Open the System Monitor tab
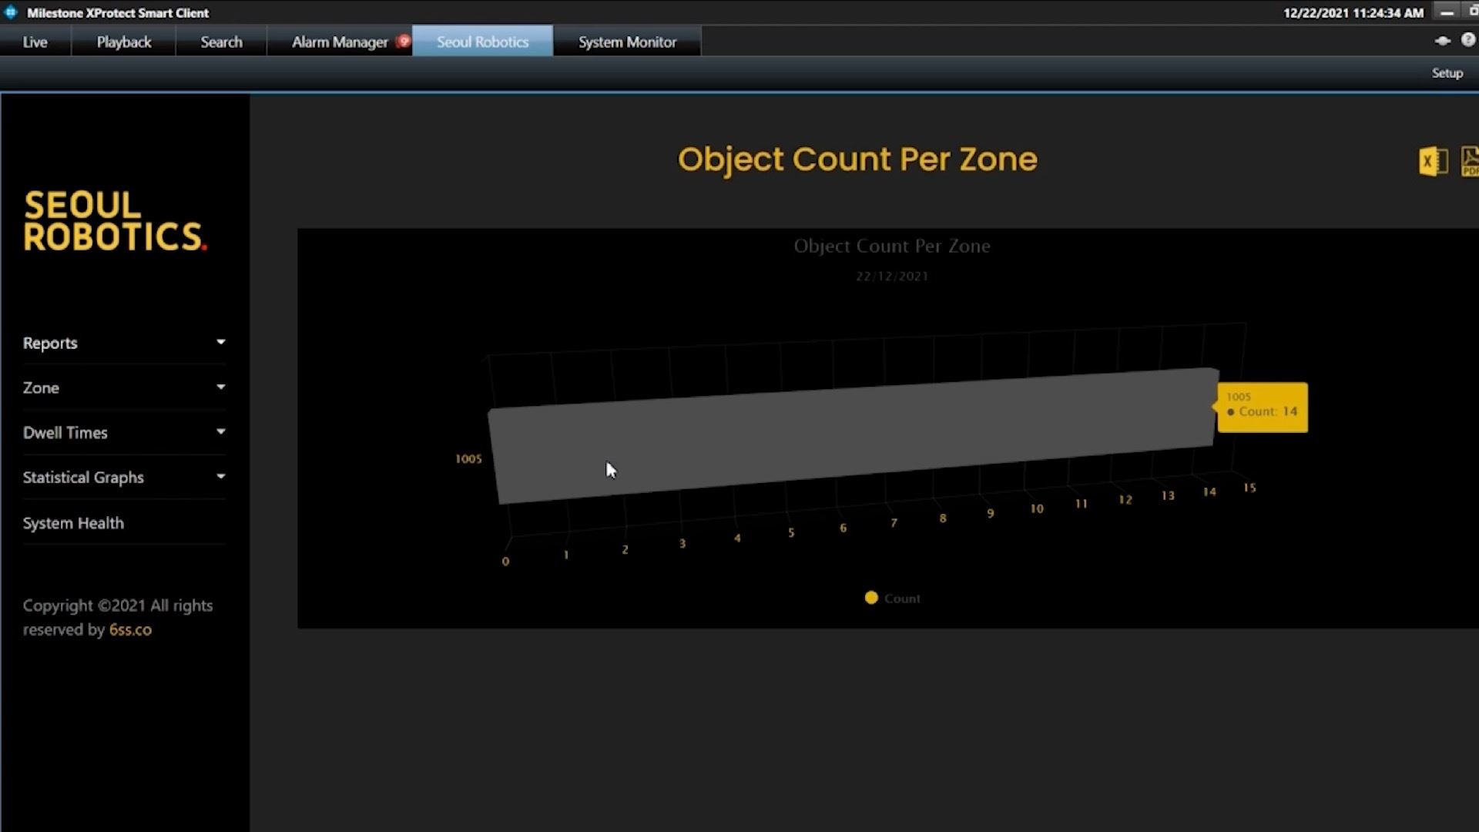The image size is (1479, 832). (x=627, y=42)
